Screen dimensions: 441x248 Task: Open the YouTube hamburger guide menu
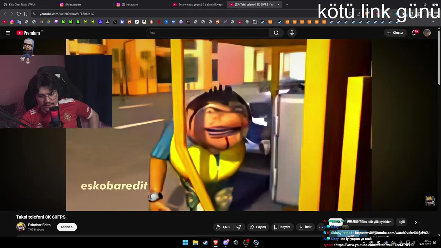pyautogui.click(x=8, y=33)
